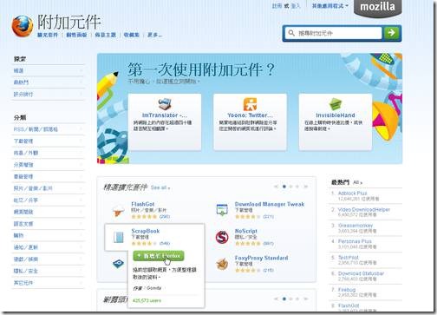This screenshot has width=437, height=315.
Task: Click the FoxyProxy Standard fox icon
Action: point(222,264)
